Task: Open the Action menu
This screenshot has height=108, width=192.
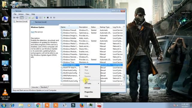Action: [x=21, y=14]
